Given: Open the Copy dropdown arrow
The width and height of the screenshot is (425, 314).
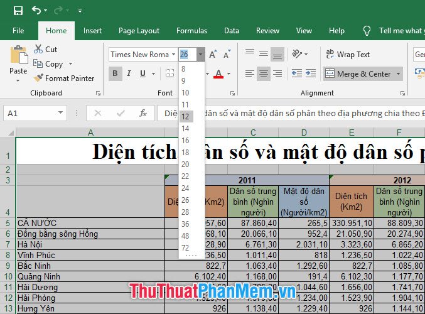Looking at the screenshot, I should 70,64.
